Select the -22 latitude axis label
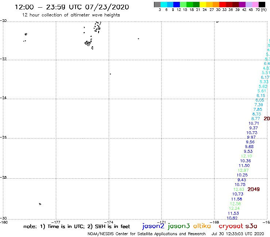The height and width of the screenshot is (237, 270). click(x=3, y=59)
